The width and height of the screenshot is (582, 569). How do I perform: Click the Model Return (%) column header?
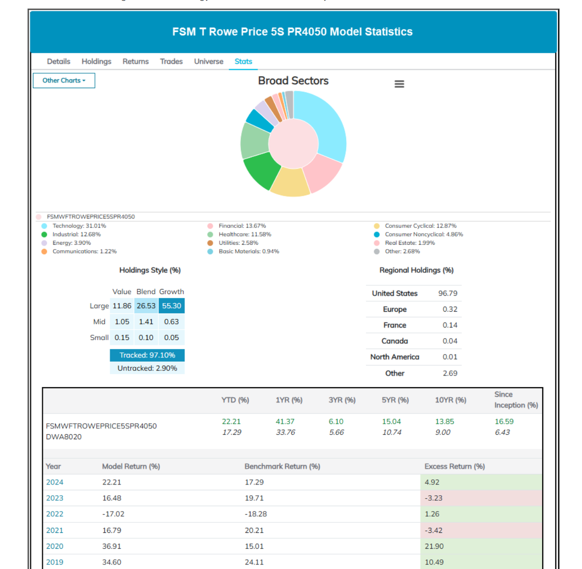coord(131,467)
